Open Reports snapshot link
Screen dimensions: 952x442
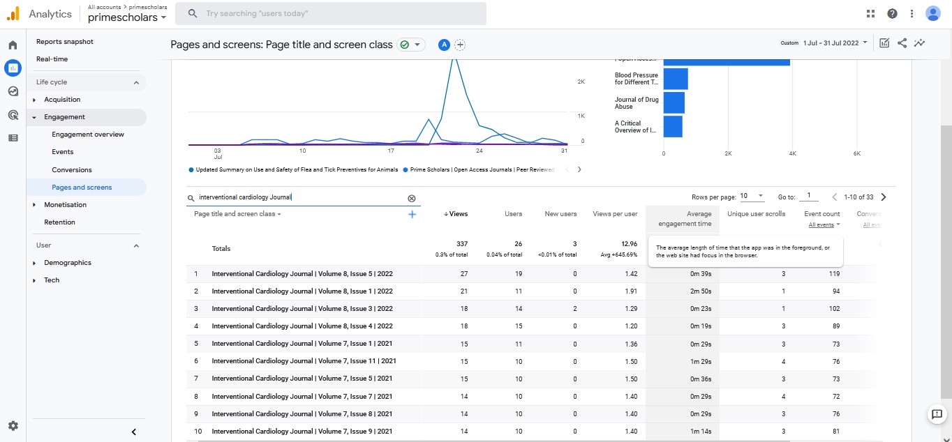click(65, 42)
